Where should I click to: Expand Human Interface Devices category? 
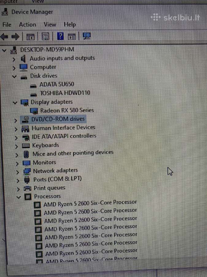coord(16,129)
